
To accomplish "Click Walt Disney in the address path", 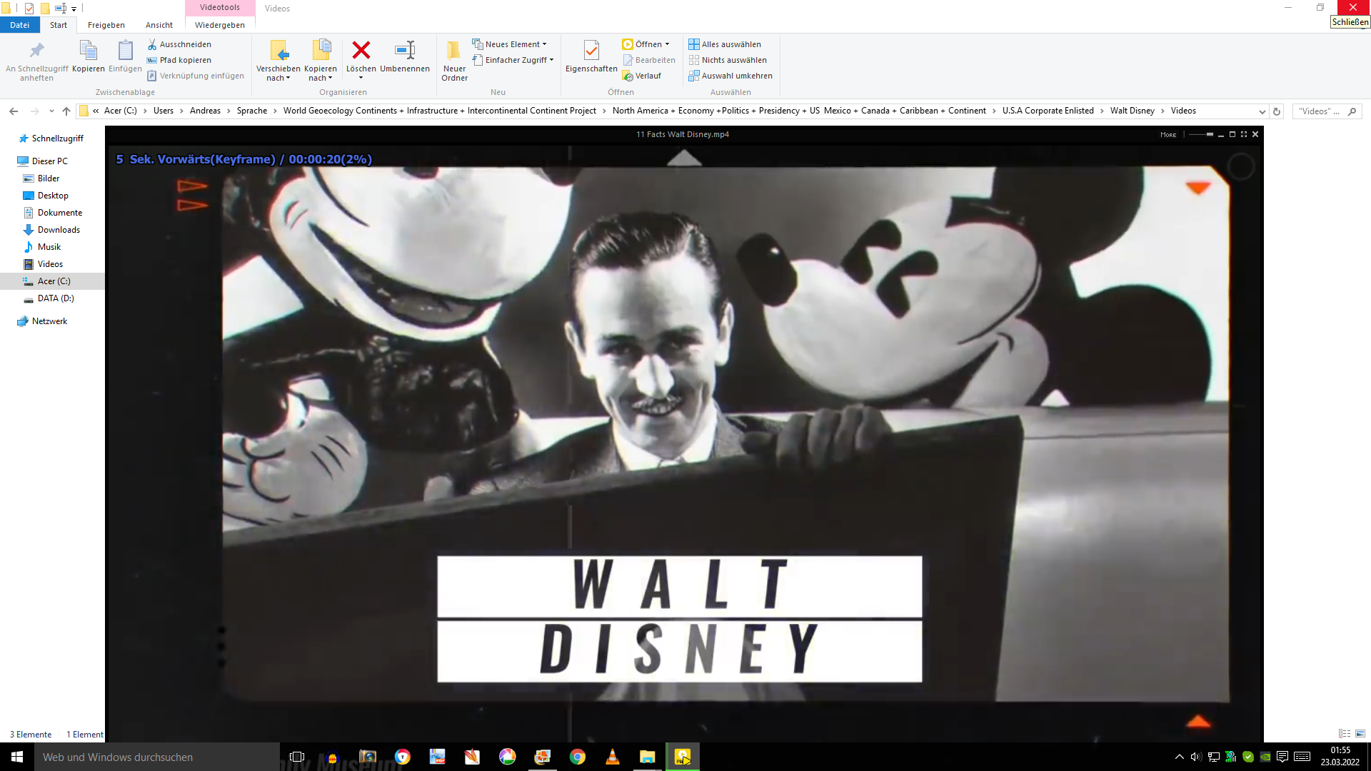I will pyautogui.click(x=1132, y=111).
